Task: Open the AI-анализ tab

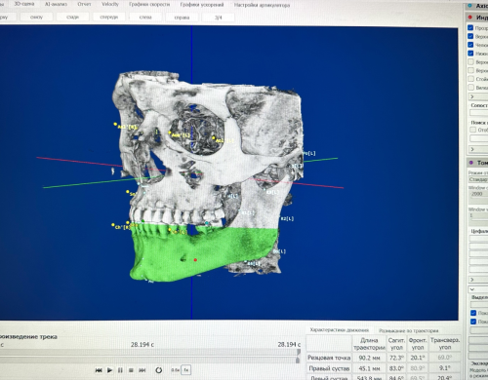Action: [56, 4]
